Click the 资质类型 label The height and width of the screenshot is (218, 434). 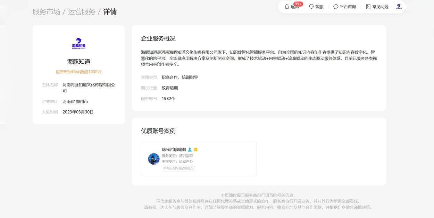click(x=149, y=77)
